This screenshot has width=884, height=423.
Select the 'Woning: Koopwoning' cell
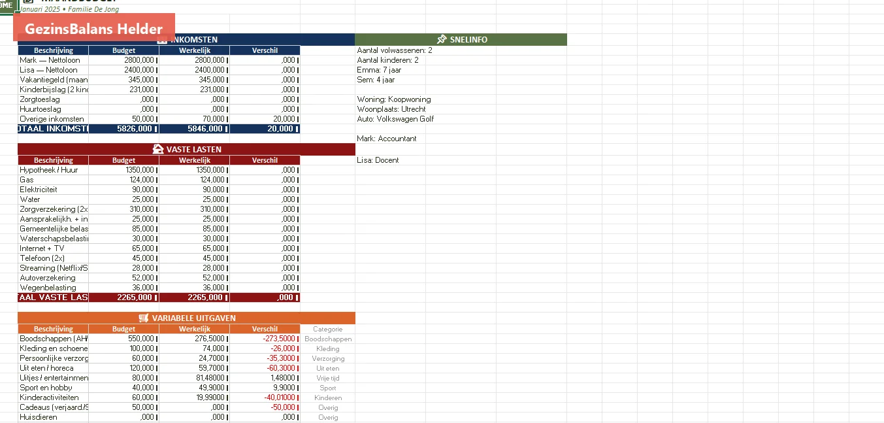(x=394, y=99)
